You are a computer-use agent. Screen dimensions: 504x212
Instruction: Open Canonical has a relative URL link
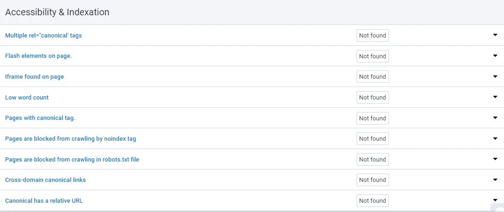[x=44, y=200]
